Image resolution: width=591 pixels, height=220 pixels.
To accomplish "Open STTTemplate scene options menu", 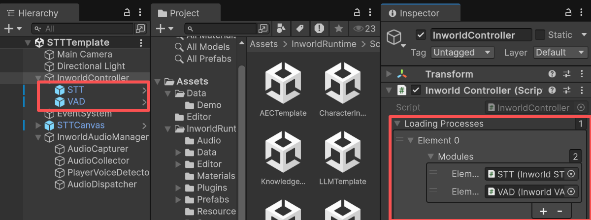I will [141, 43].
